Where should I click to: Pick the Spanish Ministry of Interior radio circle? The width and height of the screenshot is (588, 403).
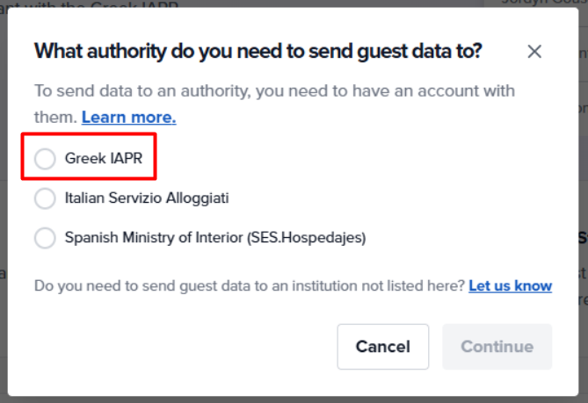(x=45, y=238)
